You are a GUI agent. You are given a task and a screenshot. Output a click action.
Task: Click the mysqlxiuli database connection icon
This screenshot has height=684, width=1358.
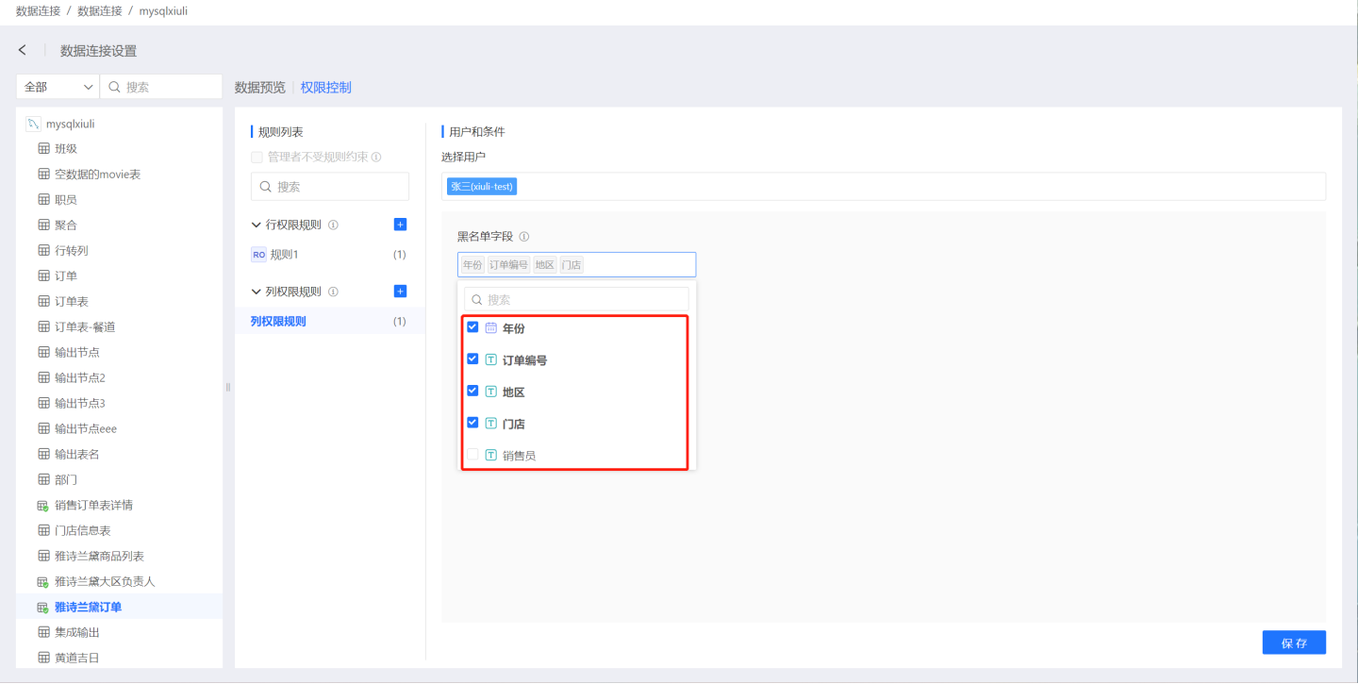(33, 124)
